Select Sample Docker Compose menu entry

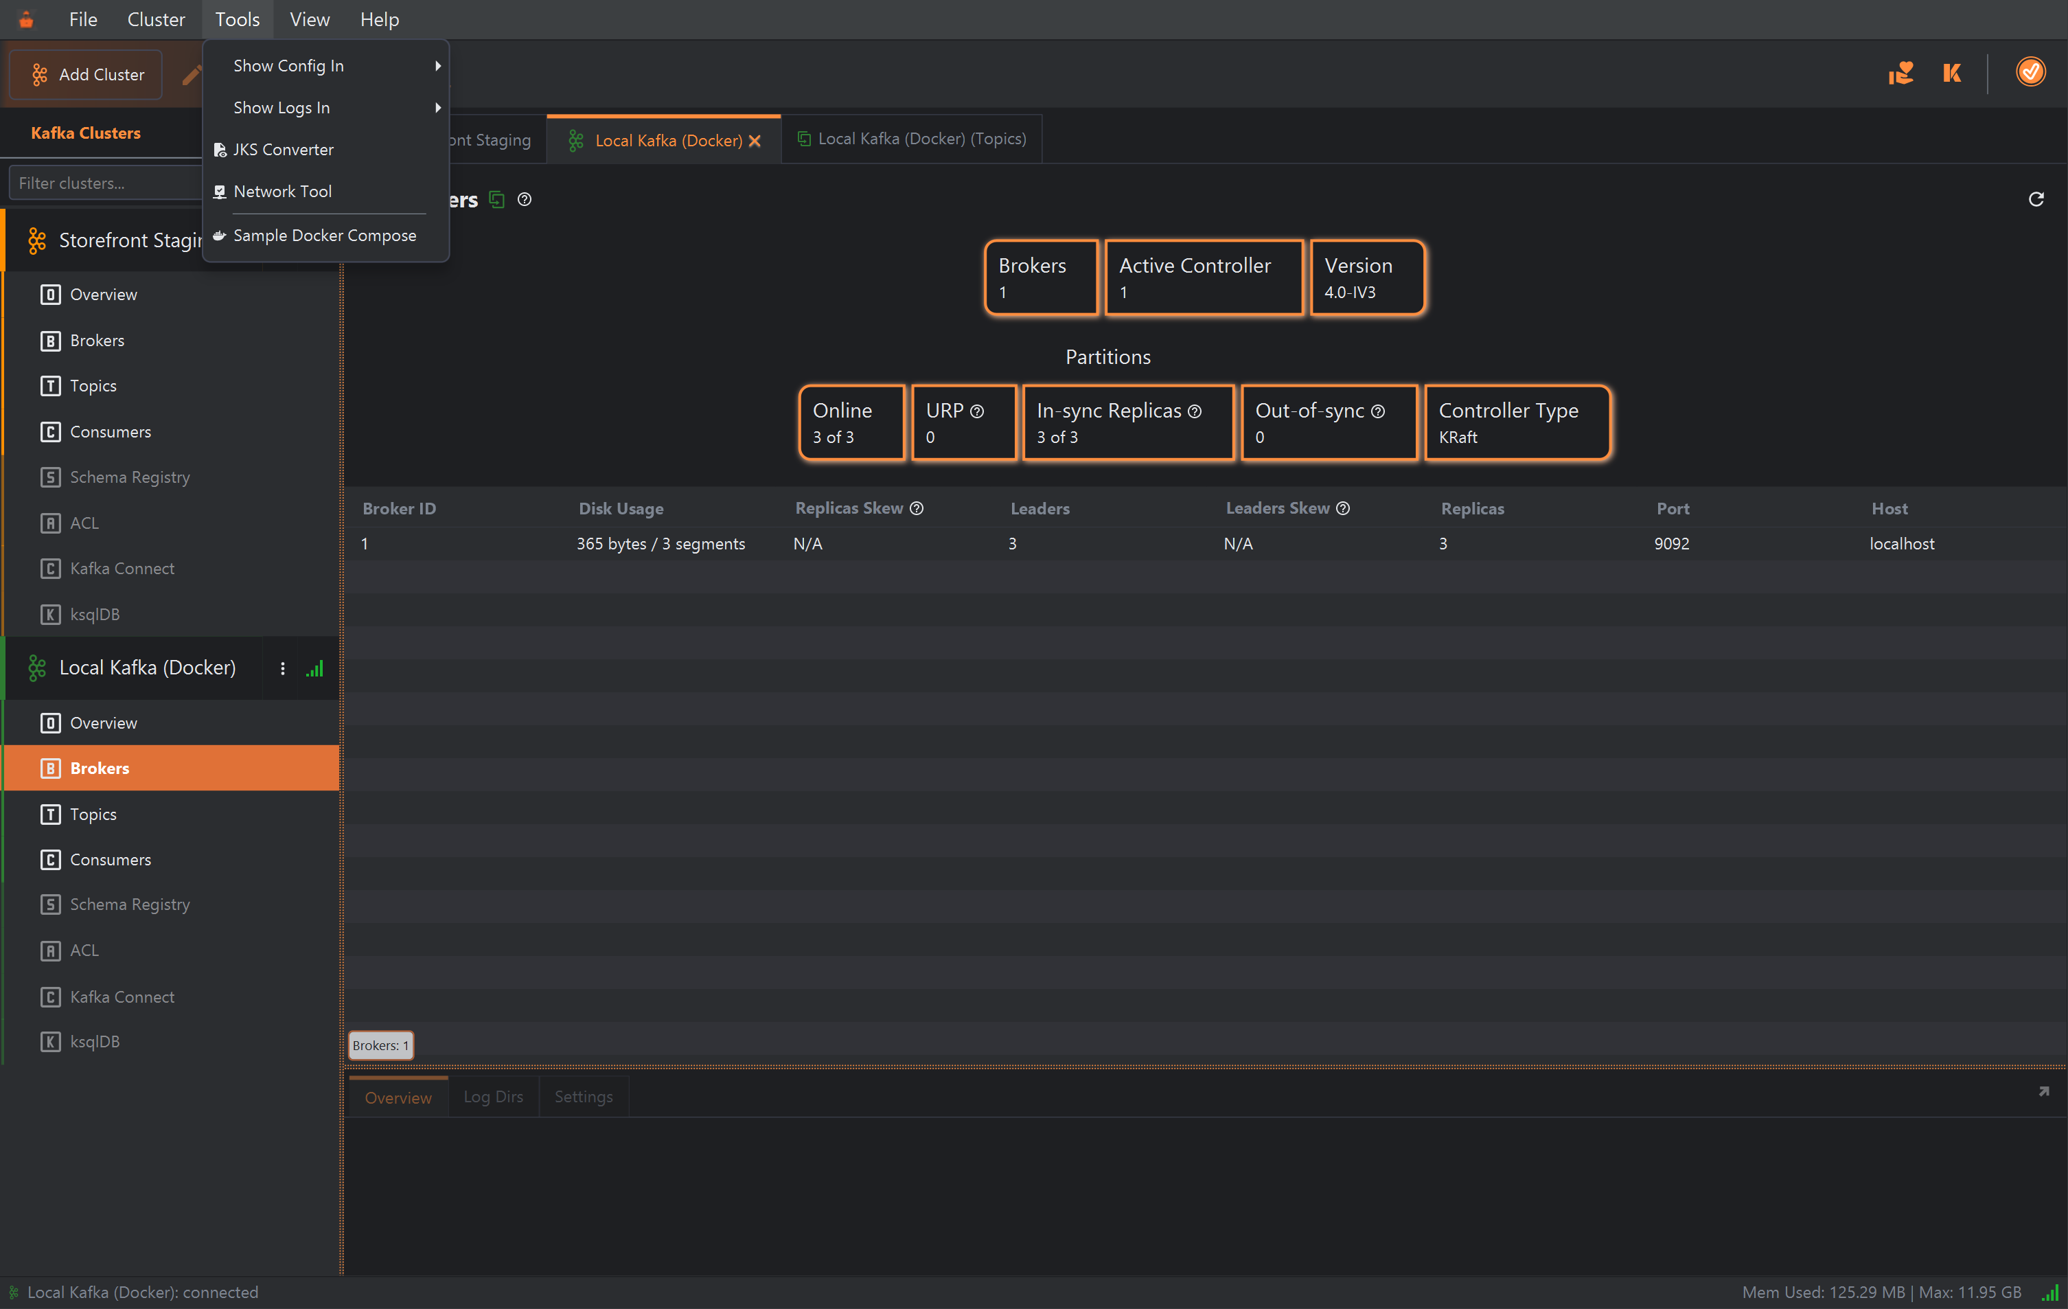pos(326,236)
